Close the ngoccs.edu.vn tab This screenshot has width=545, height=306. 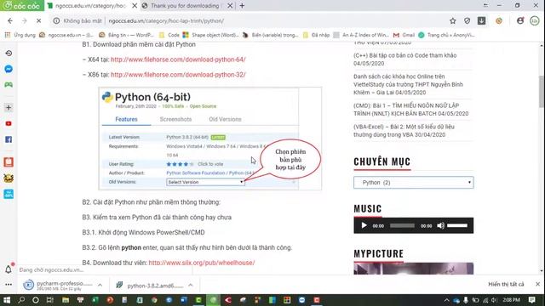click(135, 6)
